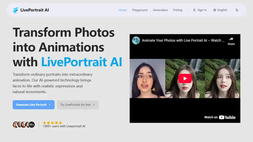The height and width of the screenshot is (142, 253).
Task: Open the Generation page
Action: click(x=160, y=10)
